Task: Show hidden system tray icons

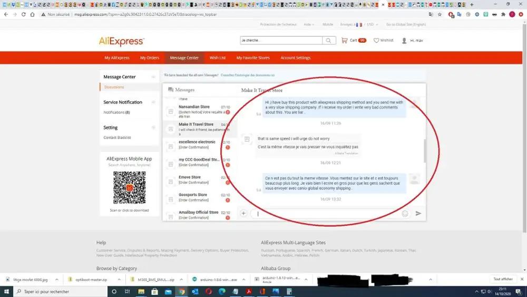Action: point(476,292)
